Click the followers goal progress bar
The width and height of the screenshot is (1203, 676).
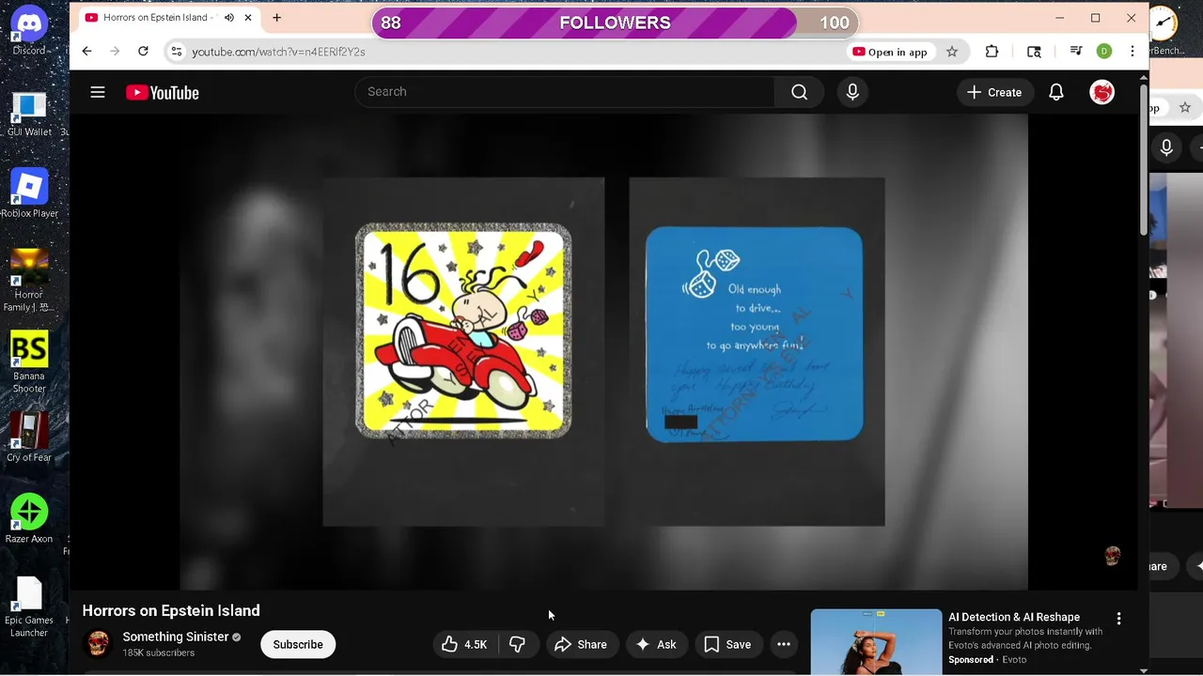615,23
